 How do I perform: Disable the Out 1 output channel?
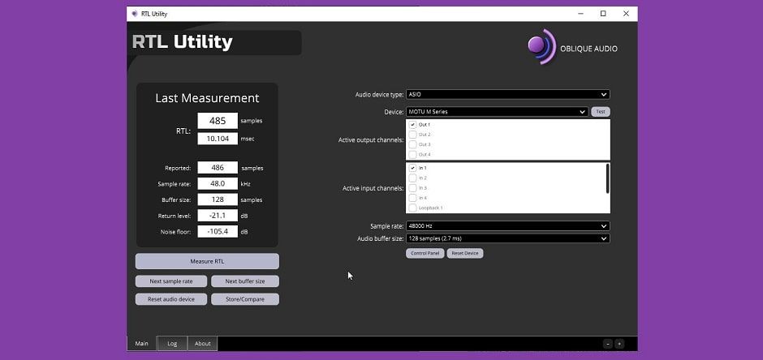point(413,125)
